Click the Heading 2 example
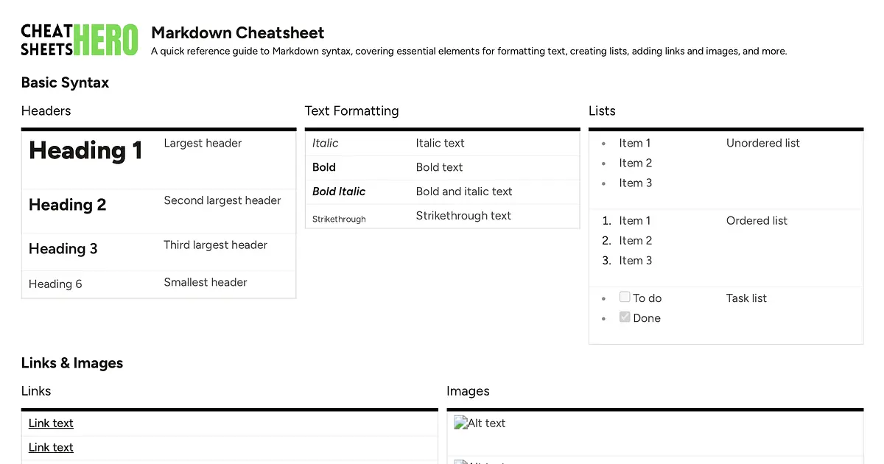Viewport: 884px width, 464px height. click(67, 205)
